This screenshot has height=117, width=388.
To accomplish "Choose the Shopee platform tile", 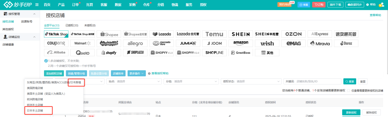I will point(109,34).
